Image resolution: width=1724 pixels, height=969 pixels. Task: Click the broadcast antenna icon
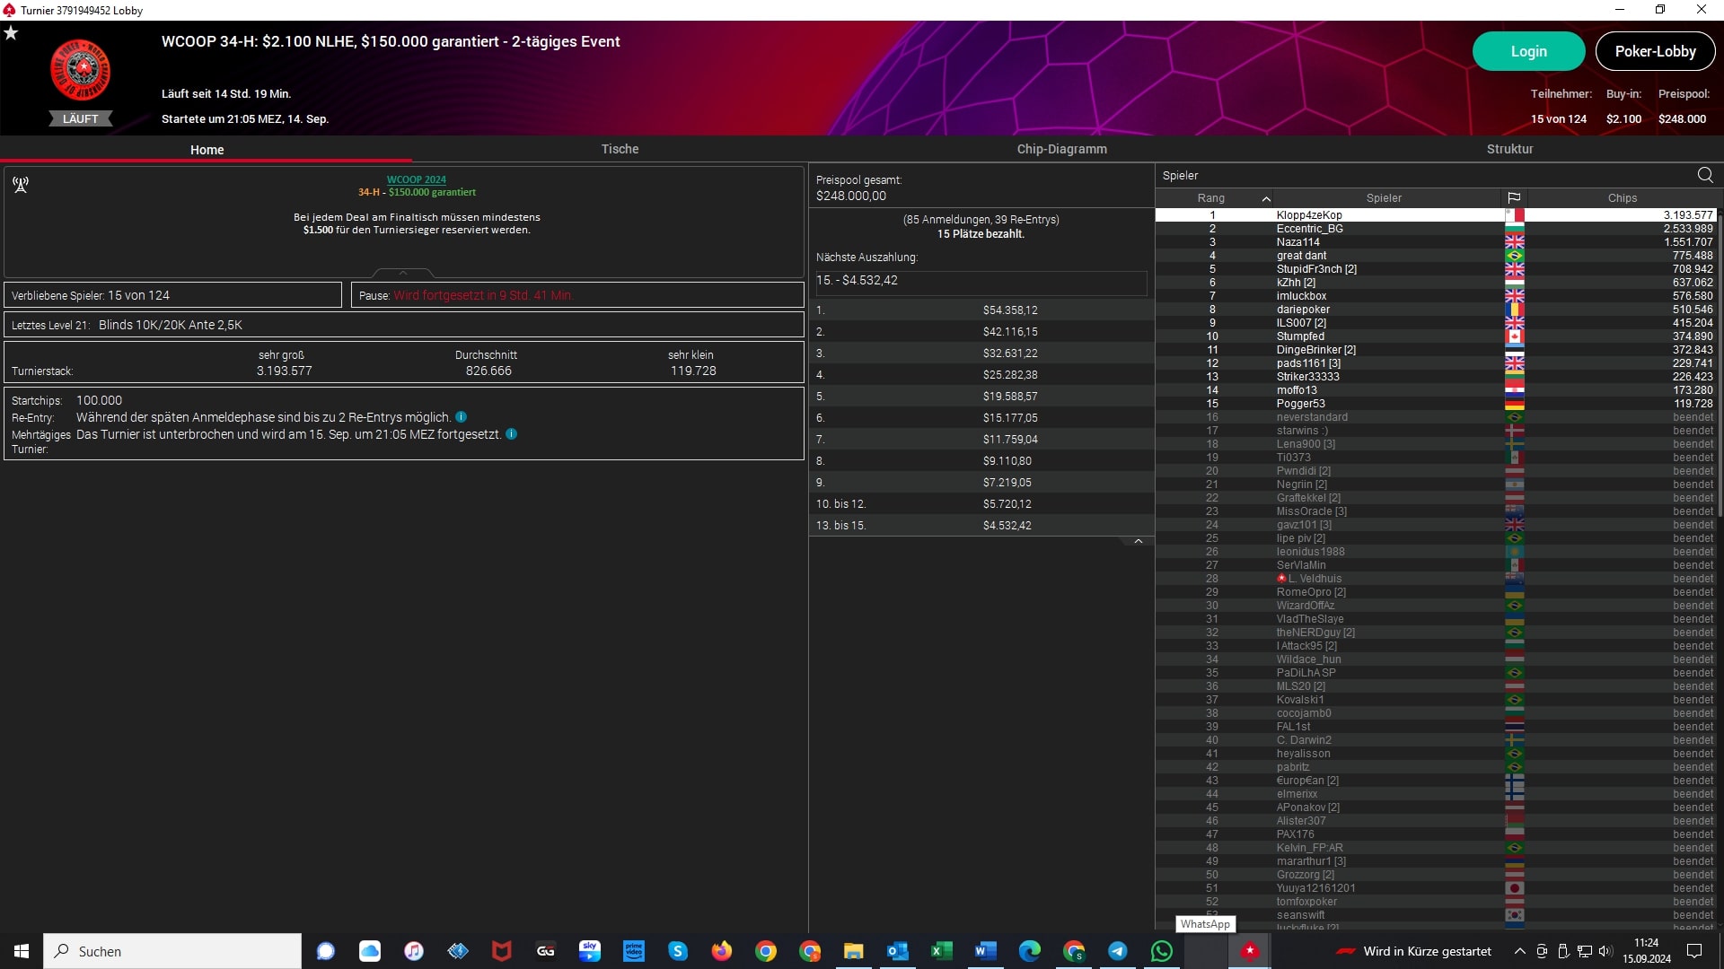coord(21,185)
